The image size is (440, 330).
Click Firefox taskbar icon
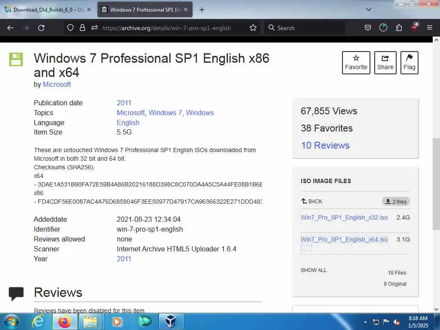(x=64, y=321)
